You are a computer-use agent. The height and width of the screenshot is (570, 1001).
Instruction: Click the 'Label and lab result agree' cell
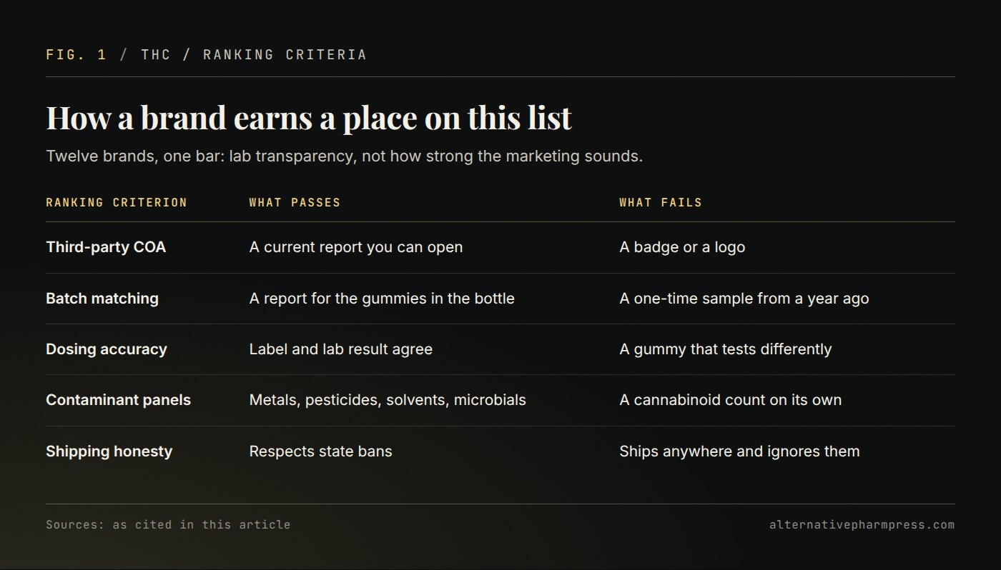point(341,349)
